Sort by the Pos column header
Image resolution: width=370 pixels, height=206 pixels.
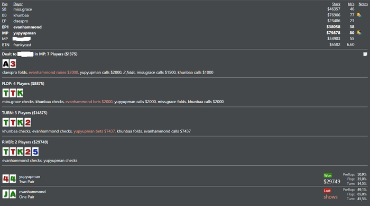coord(5,4)
